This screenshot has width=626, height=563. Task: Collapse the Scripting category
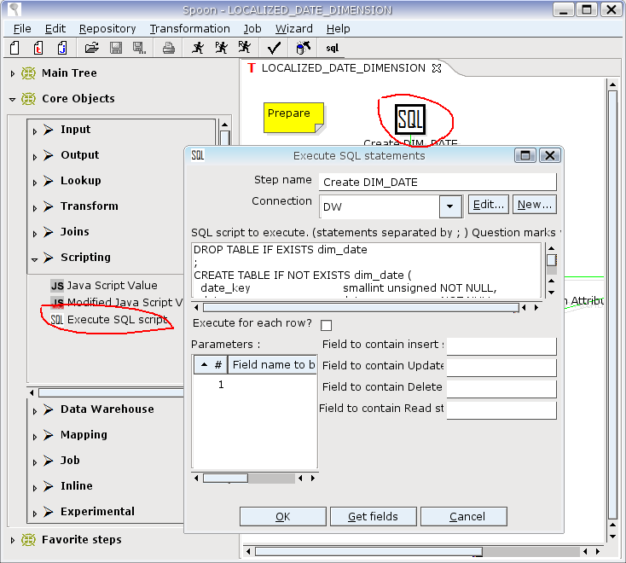pos(35,259)
